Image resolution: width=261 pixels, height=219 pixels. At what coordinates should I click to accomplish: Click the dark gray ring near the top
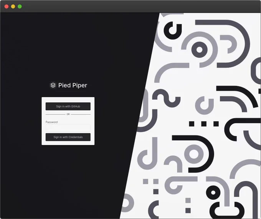pyautogui.click(x=200, y=49)
